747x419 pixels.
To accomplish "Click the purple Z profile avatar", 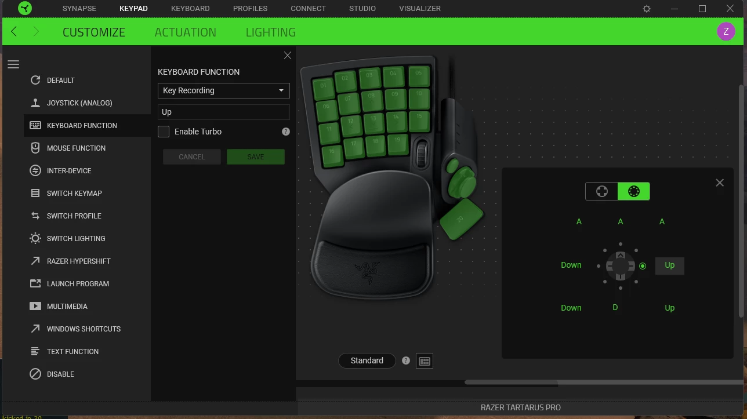I will tap(726, 32).
